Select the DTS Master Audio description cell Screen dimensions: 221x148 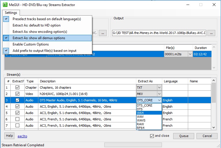tap(87, 100)
